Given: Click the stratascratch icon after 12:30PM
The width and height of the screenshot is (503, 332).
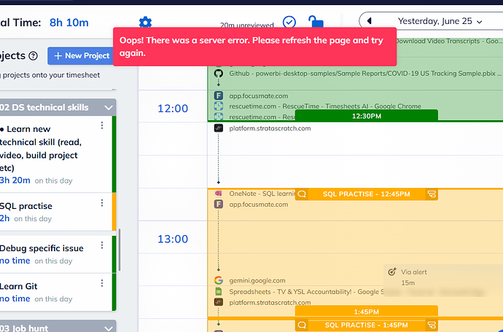Looking at the screenshot, I should (219, 128).
